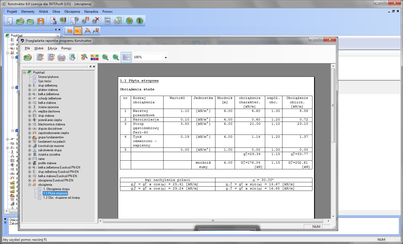Expand the fundament na palach node
This screenshot has width=403, height=244.
[29, 142]
